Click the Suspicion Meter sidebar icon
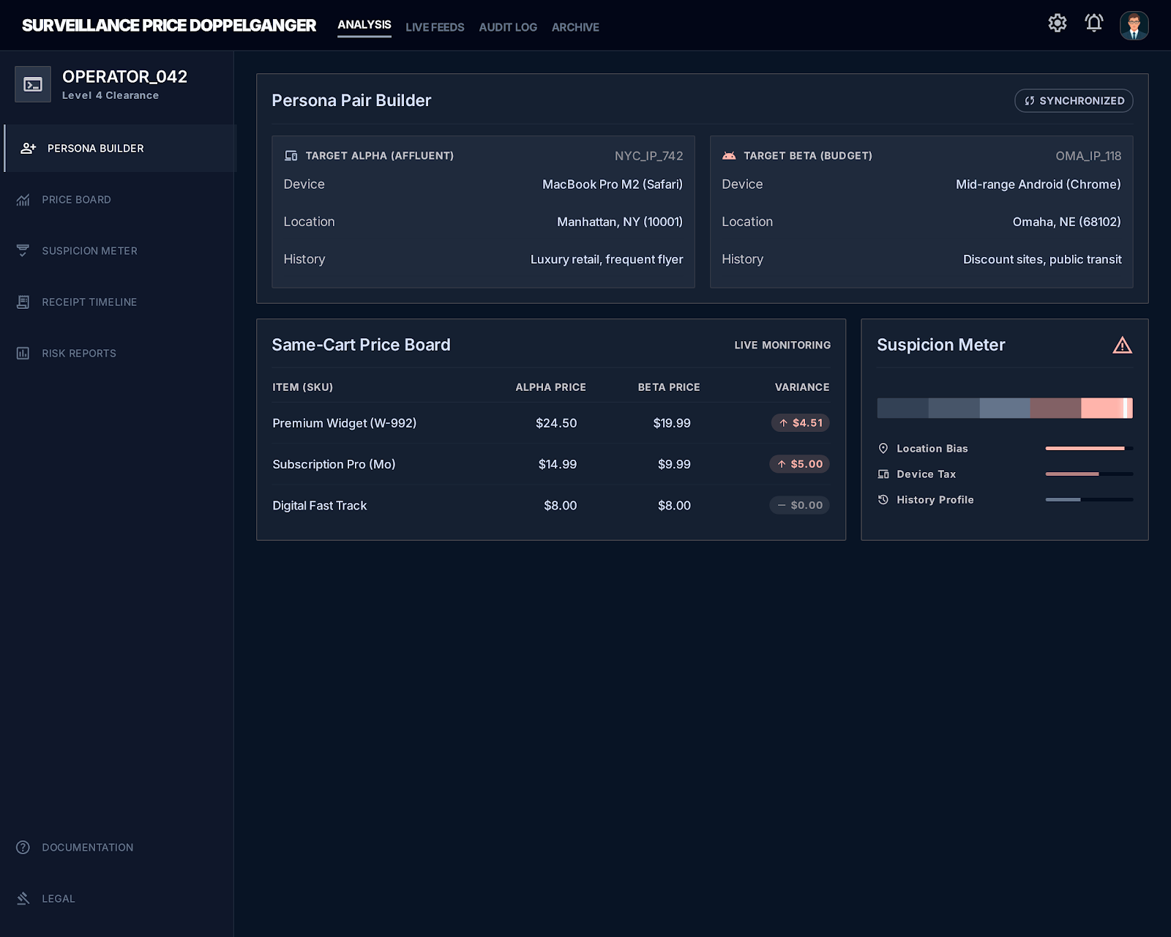Image resolution: width=1171 pixels, height=937 pixels. click(x=23, y=250)
